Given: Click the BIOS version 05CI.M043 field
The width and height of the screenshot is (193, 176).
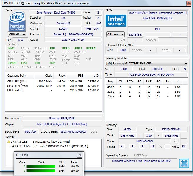Looking at the screenshot, I should pyautogui.click(x=73, y=132).
